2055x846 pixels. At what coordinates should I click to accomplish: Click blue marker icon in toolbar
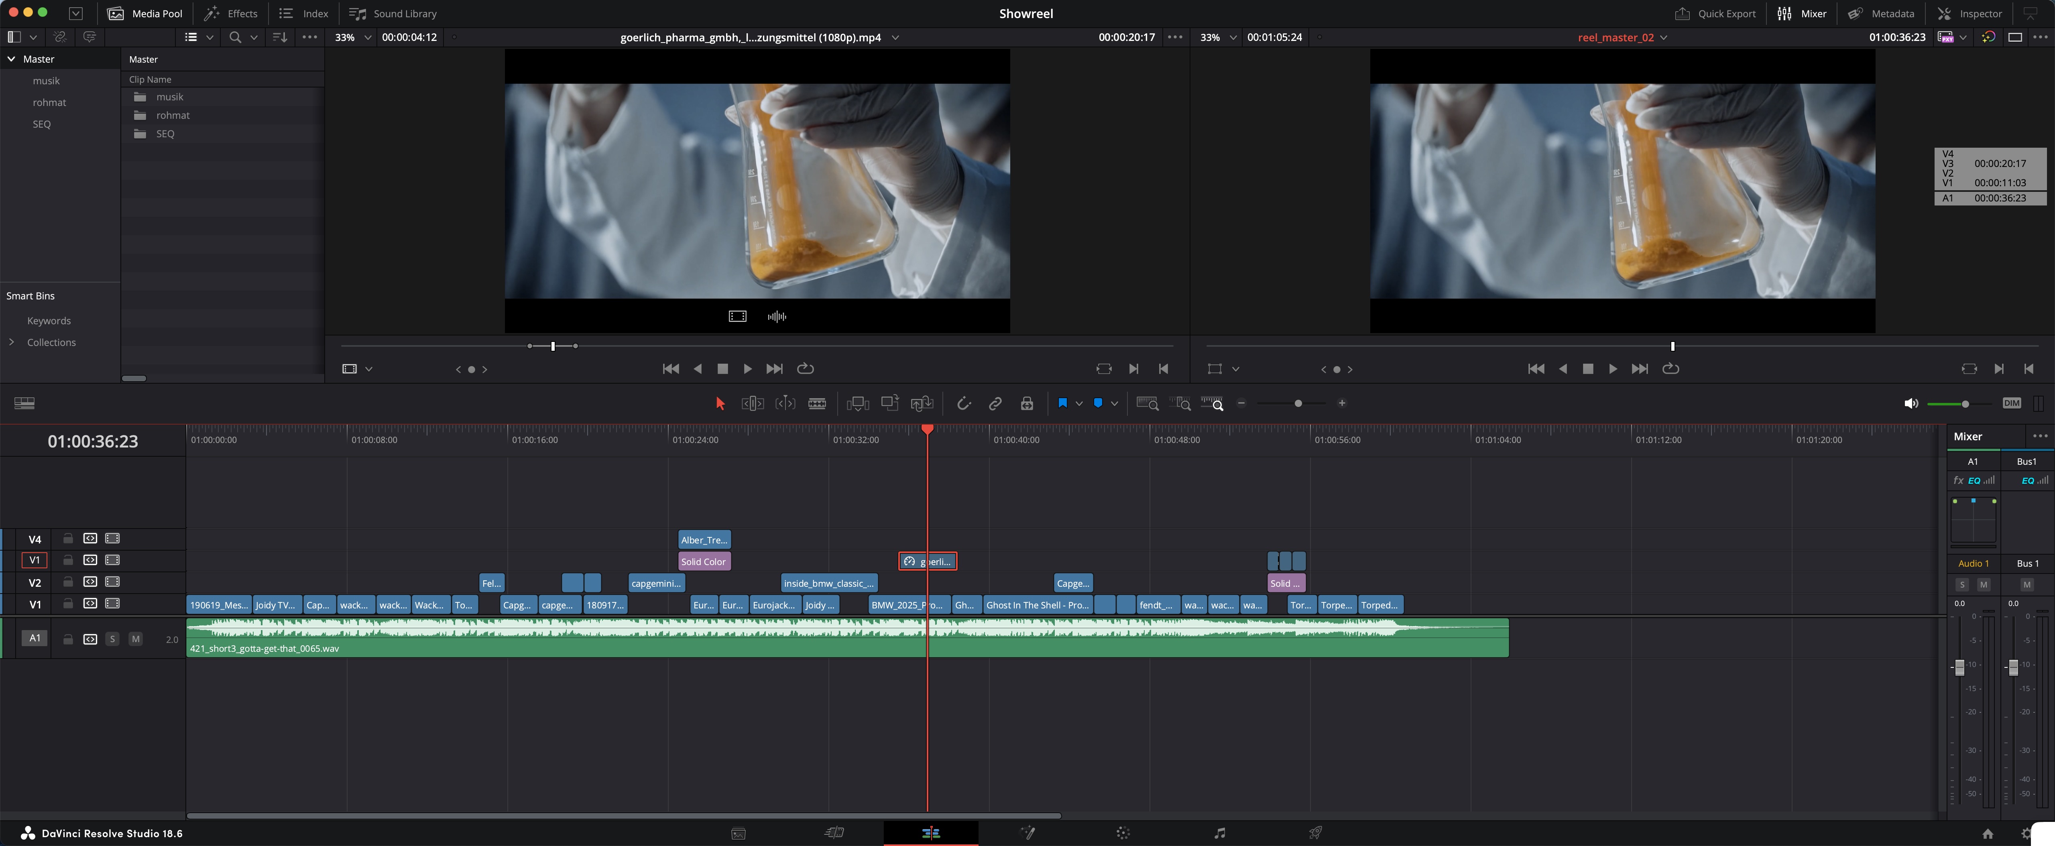[x=1098, y=403]
